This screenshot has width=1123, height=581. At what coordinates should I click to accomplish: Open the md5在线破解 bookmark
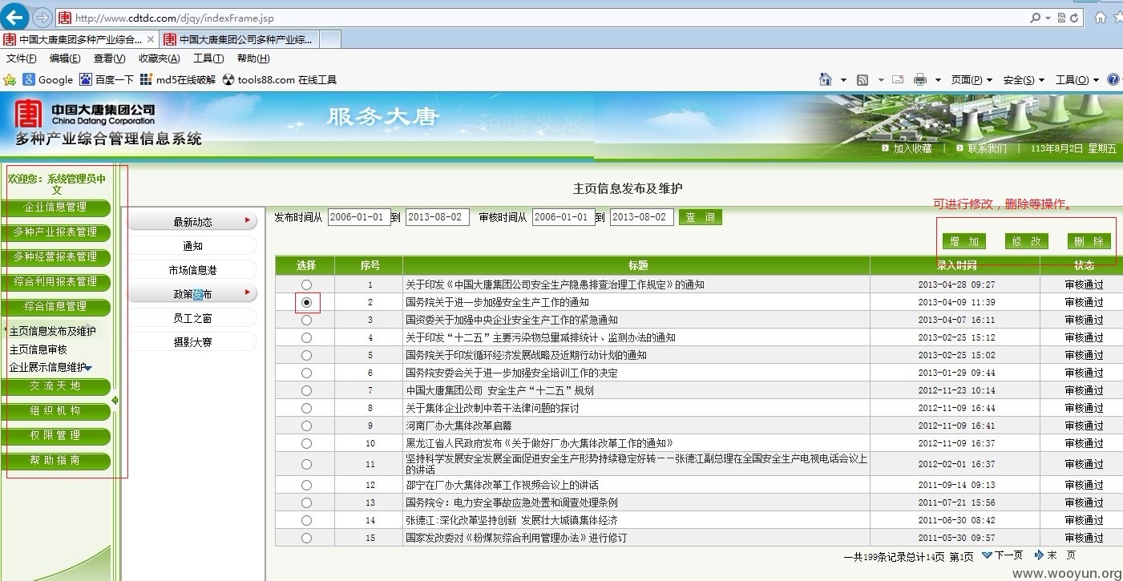(178, 79)
